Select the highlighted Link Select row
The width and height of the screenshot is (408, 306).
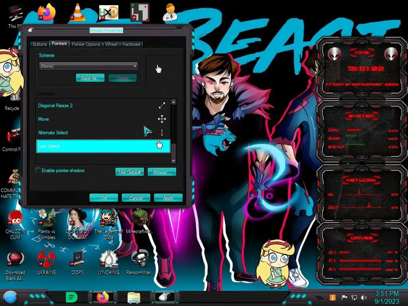pos(103,146)
